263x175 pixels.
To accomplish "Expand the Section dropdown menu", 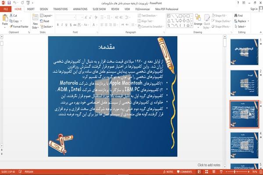I will click(x=46, y=27).
